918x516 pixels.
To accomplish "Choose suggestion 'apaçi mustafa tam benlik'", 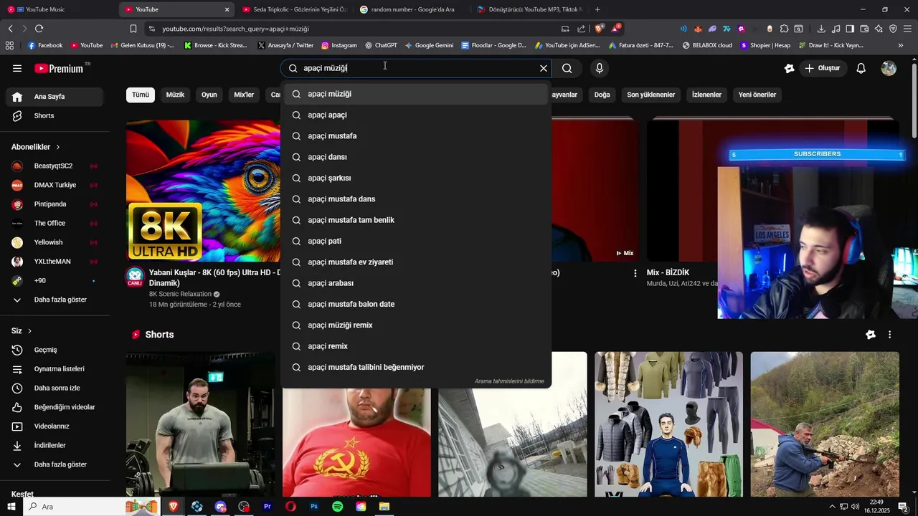I will (x=416, y=220).
